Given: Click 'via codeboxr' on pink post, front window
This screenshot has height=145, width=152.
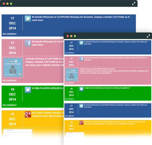Looking at the screenshot, I should click(69, 83).
